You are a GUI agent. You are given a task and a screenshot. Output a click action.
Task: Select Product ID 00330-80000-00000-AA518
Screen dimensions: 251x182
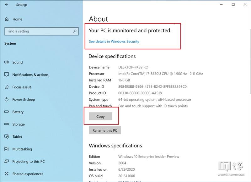coord(140,93)
